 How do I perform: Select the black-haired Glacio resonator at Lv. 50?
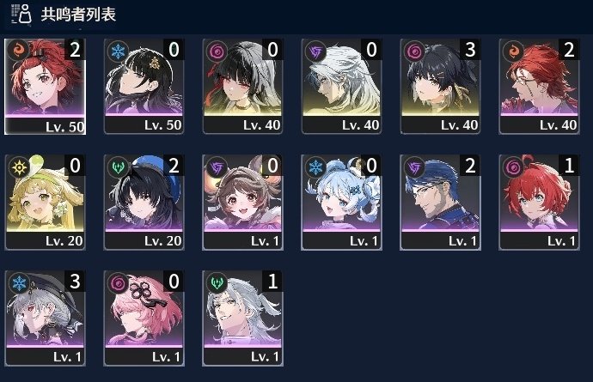[x=144, y=87]
